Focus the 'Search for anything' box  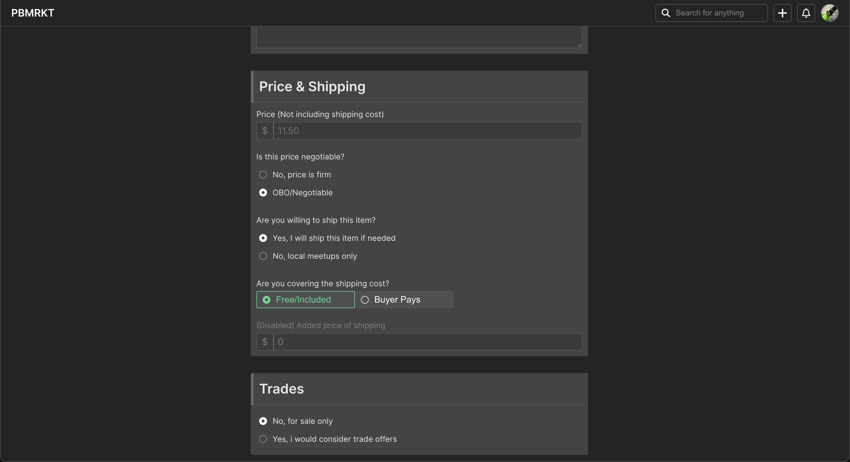click(x=711, y=13)
